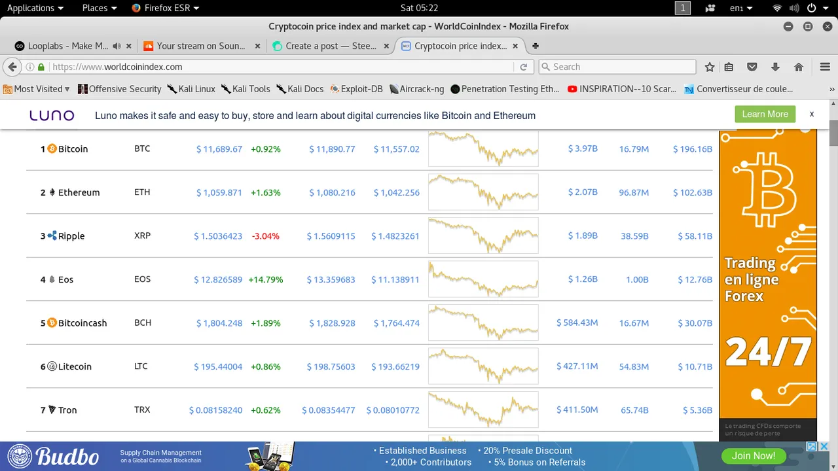Mute the Looplabs tab audio icon
This screenshot has width=838, height=471.
(117, 46)
